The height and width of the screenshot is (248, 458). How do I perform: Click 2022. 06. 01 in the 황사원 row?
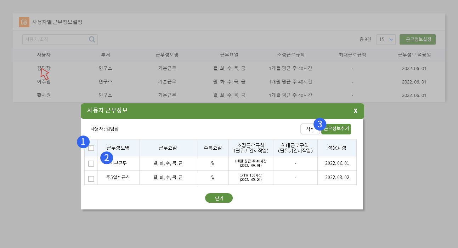click(414, 95)
